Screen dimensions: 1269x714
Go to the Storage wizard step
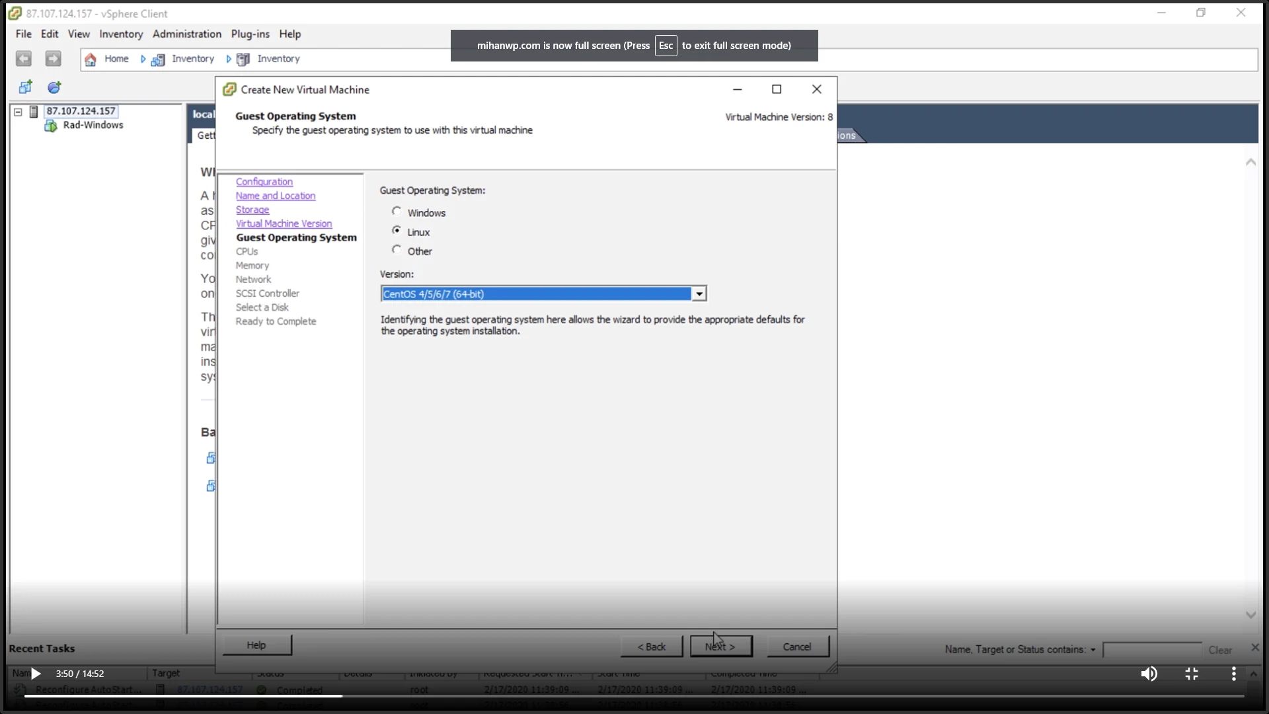click(252, 210)
